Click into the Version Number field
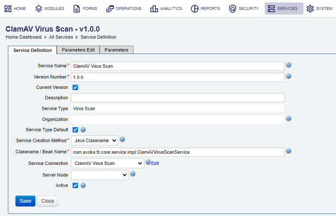This screenshot has height=216, width=336. (177, 77)
